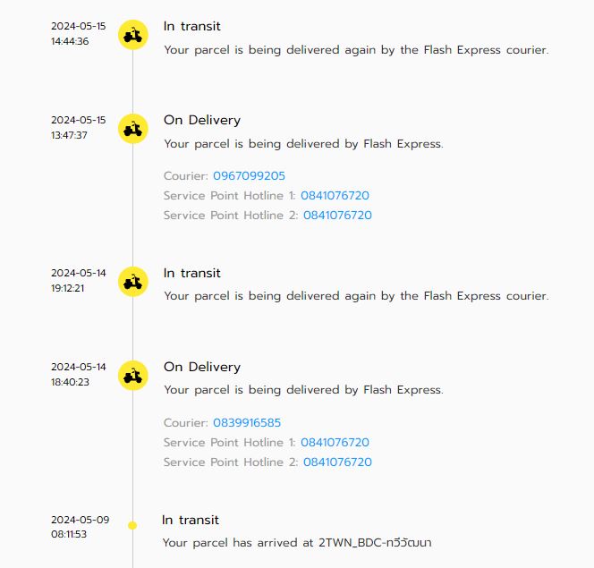This screenshot has width=594, height=568.
Task: Click the scooter icon beside the 18:40:23 On Delivery entry
Action: tap(133, 376)
